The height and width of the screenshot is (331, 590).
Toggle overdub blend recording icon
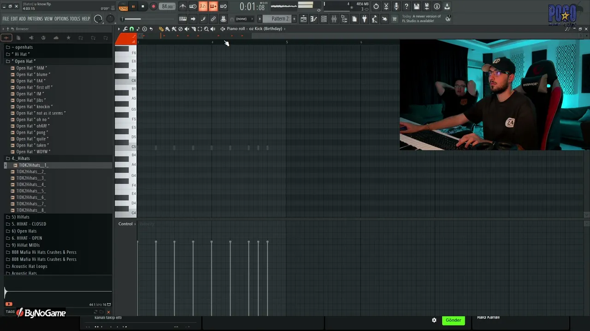(x=213, y=6)
